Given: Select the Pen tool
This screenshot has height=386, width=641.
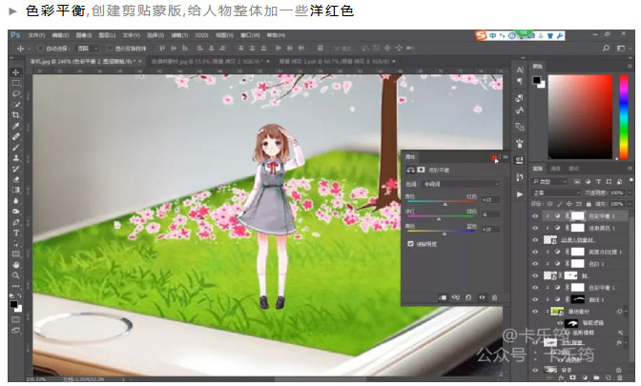Looking at the screenshot, I should click(x=16, y=222).
